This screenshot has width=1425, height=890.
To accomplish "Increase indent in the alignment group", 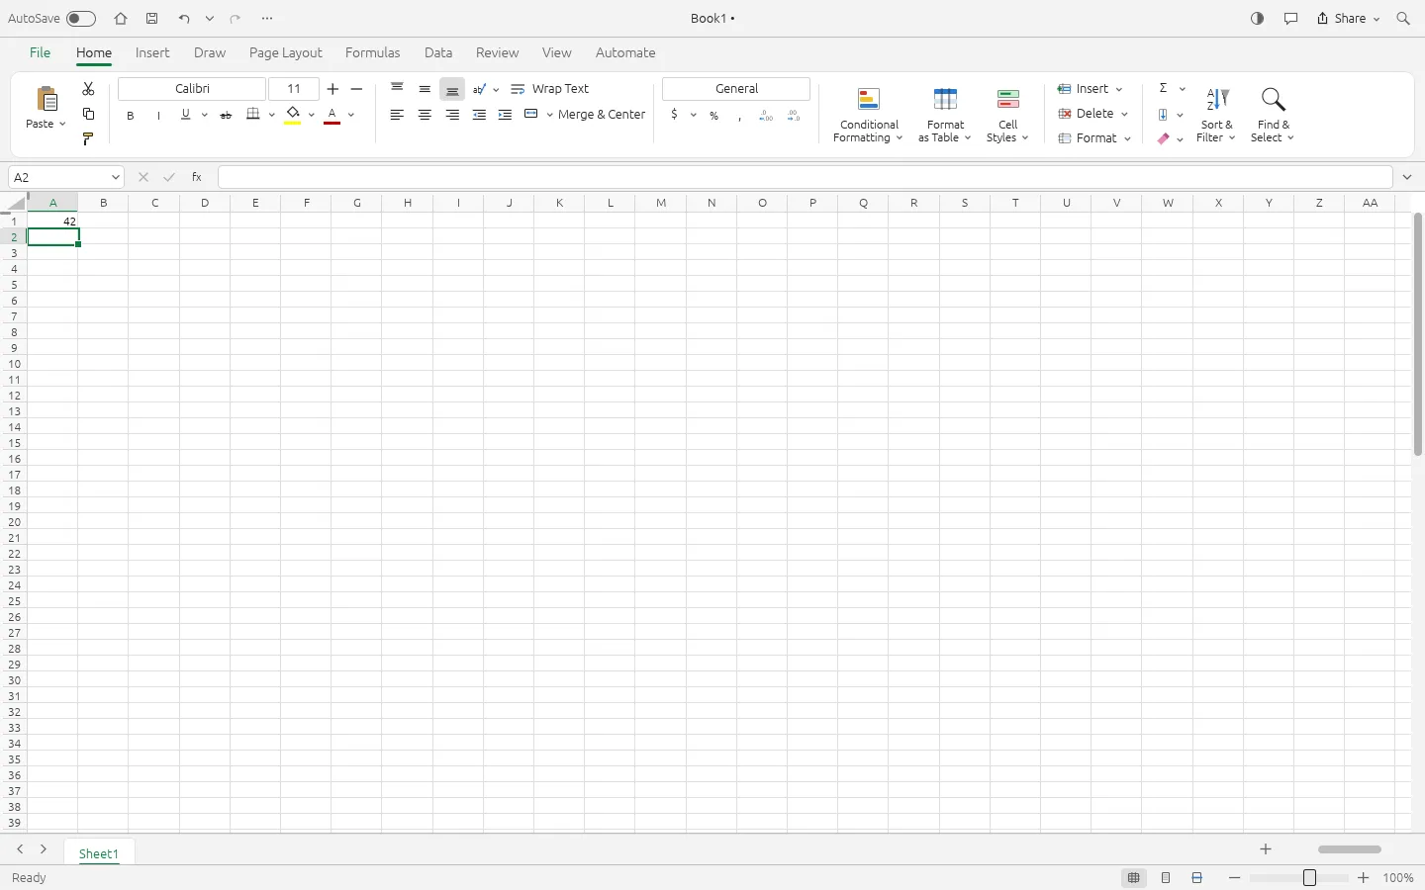I will coord(505,115).
